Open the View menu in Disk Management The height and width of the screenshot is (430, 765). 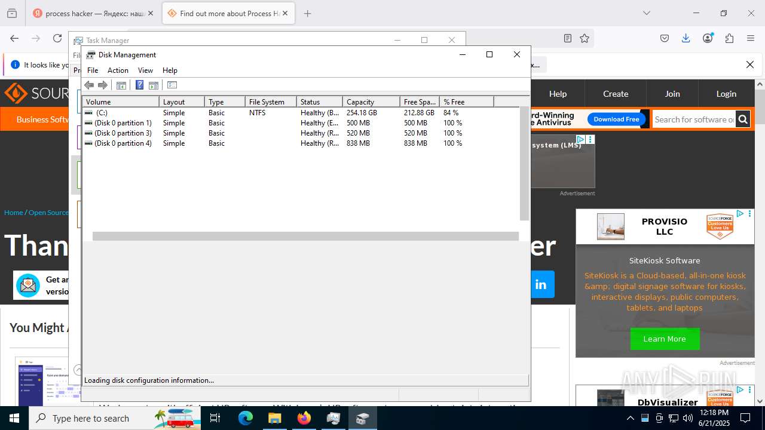145,70
